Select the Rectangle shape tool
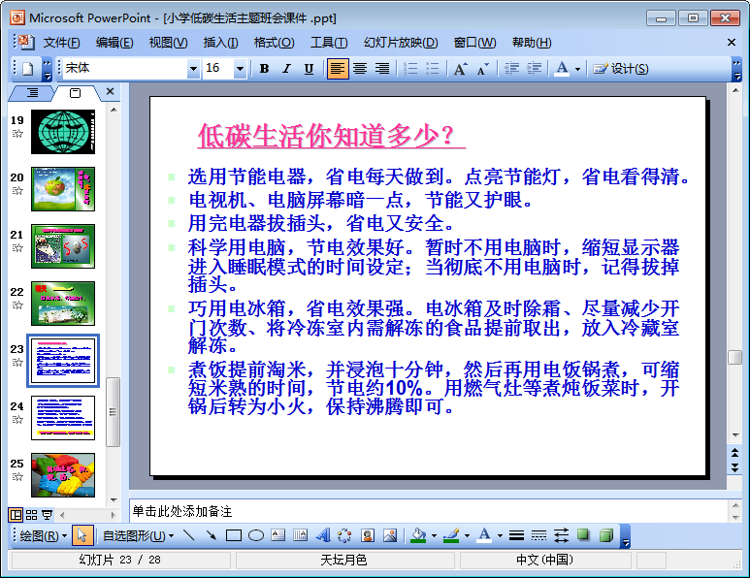Image resolution: width=750 pixels, height=578 pixels. click(234, 535)
